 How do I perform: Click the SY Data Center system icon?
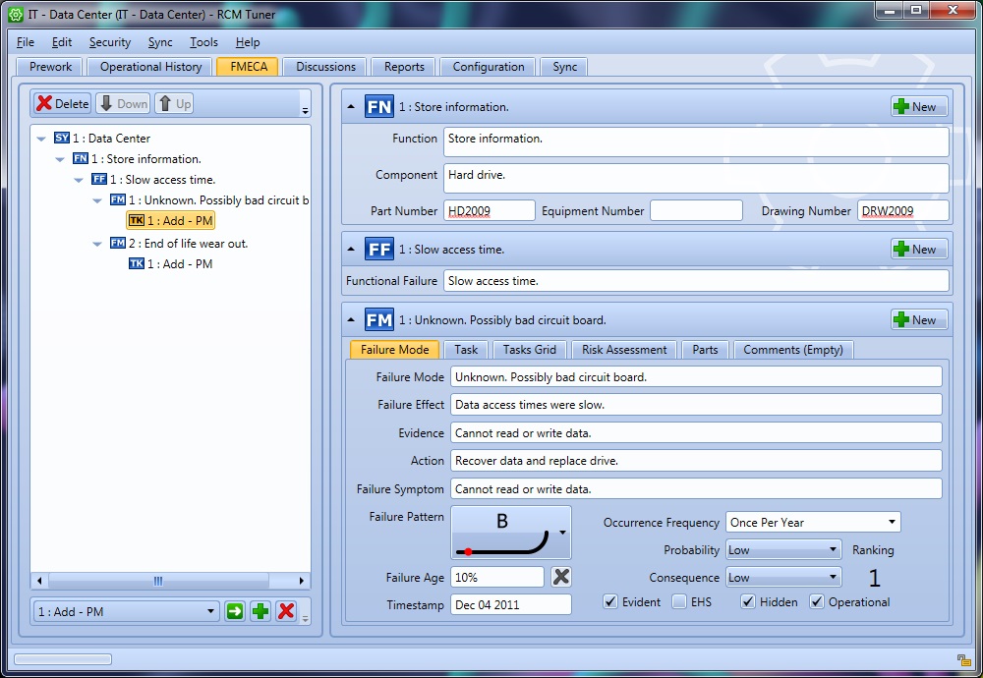62,139
